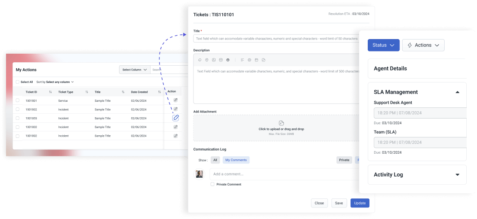
Task: Click the edit icon for ticket 1001001
Action: 175,100
